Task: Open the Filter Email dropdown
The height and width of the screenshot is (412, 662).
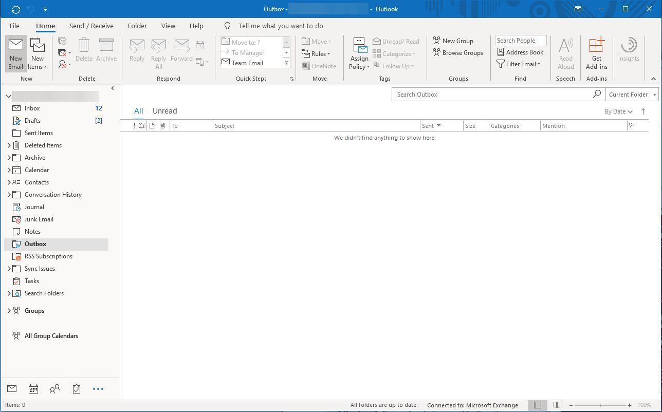Action: click(x=519, y=64)
